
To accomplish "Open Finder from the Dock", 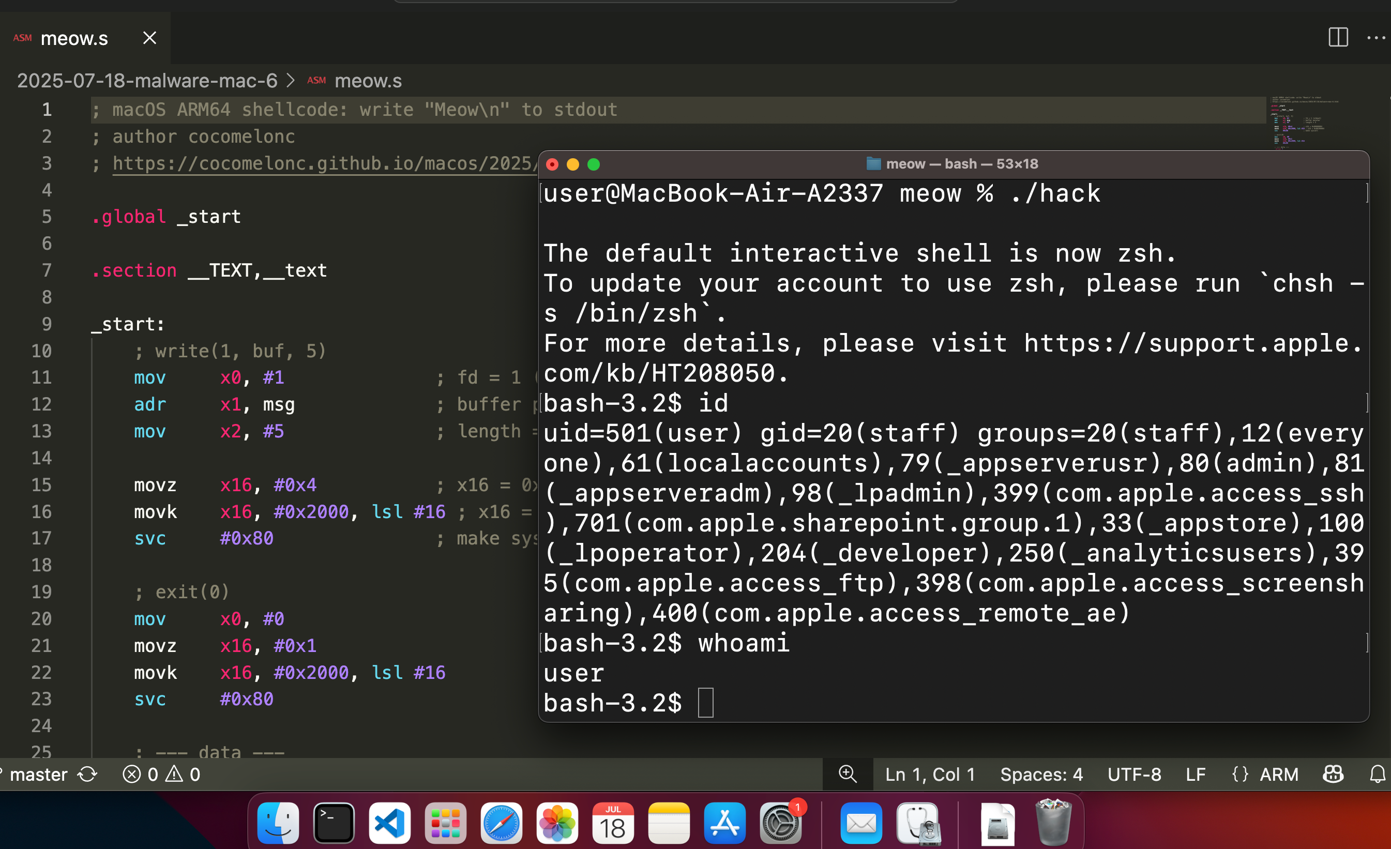I will (278, 823).
